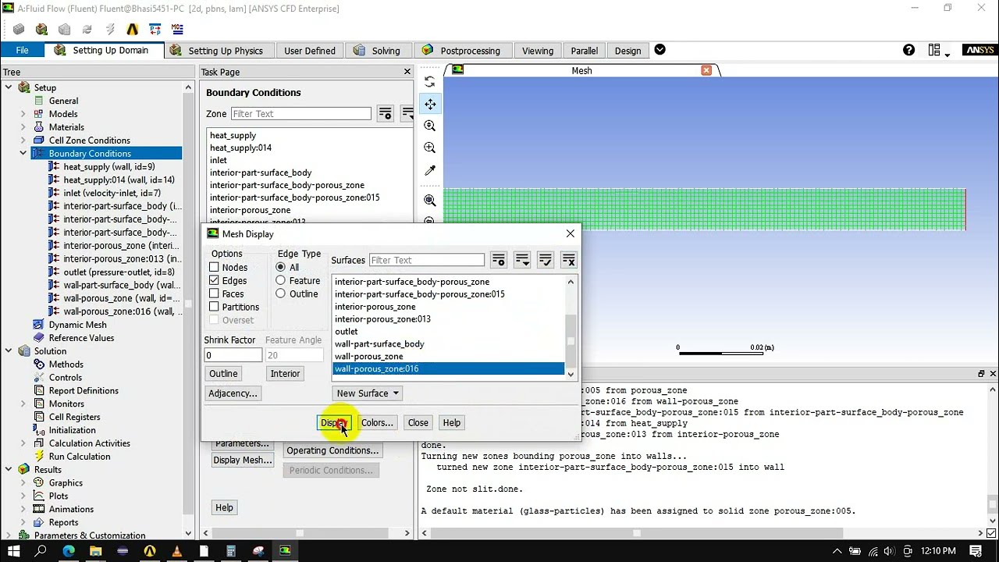Screen dimensions: 999x562
Task: Collapse the Solution tree node
Action: pyautogui.click(x=9, y=351)
